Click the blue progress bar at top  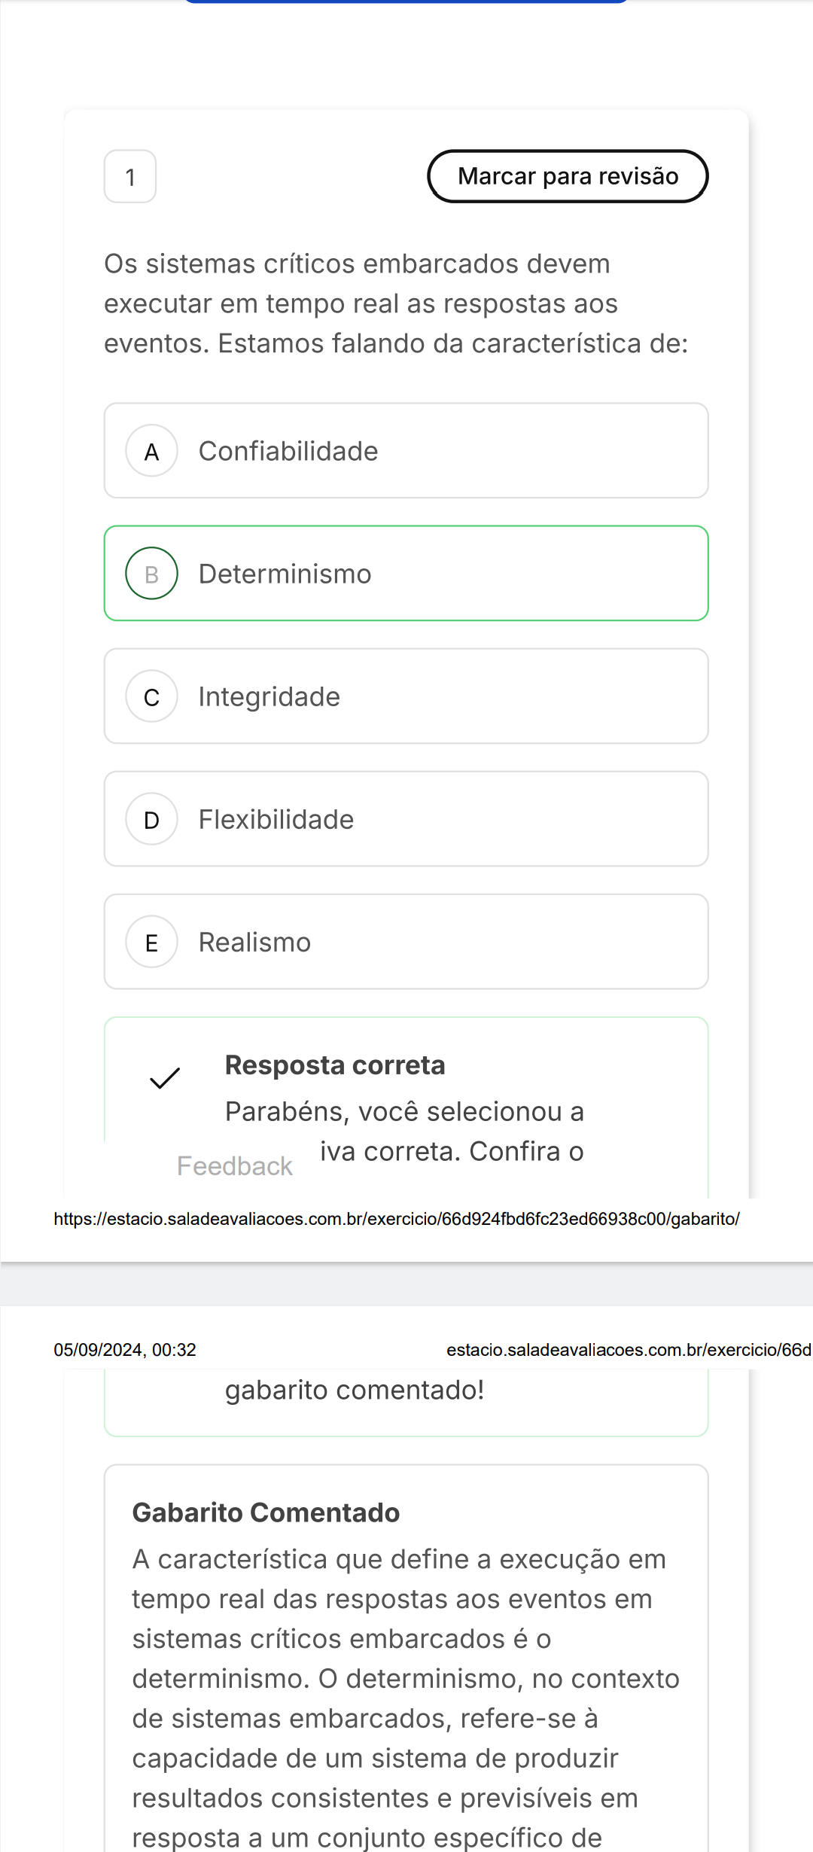406,2
